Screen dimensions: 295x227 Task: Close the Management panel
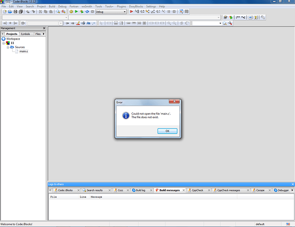point(44,28)
